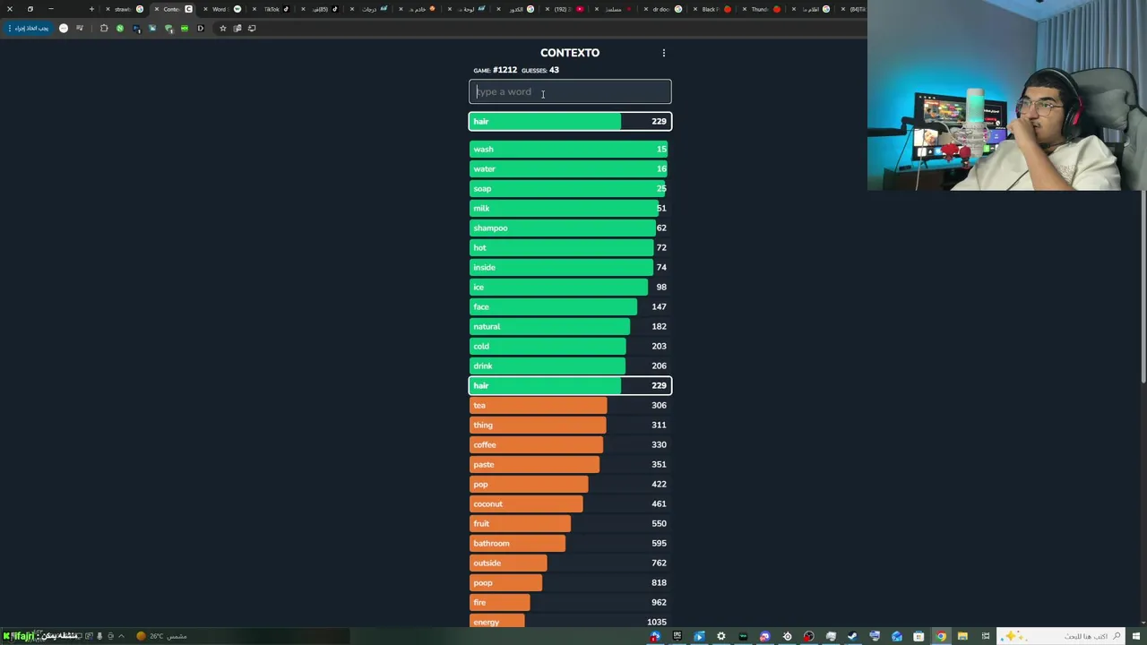Click the D extension icon in toolbar
Viewport: 1147px width, 645px height.
[201, 28]
